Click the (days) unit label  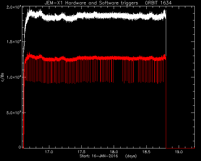tap(131, 156)
